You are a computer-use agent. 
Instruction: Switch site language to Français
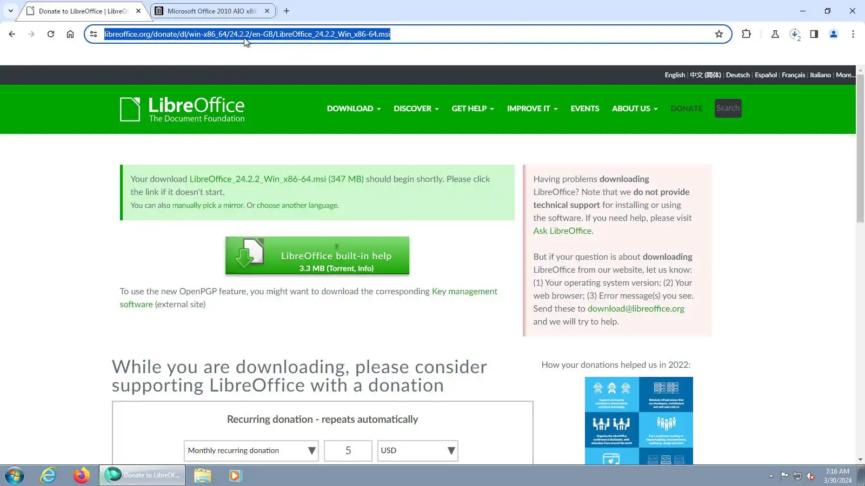793,75
